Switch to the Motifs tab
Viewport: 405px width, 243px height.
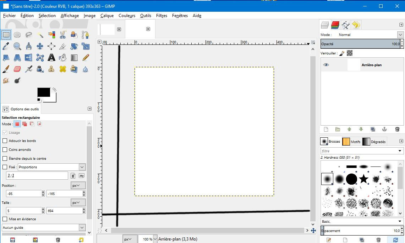click(x=352, y=142)
